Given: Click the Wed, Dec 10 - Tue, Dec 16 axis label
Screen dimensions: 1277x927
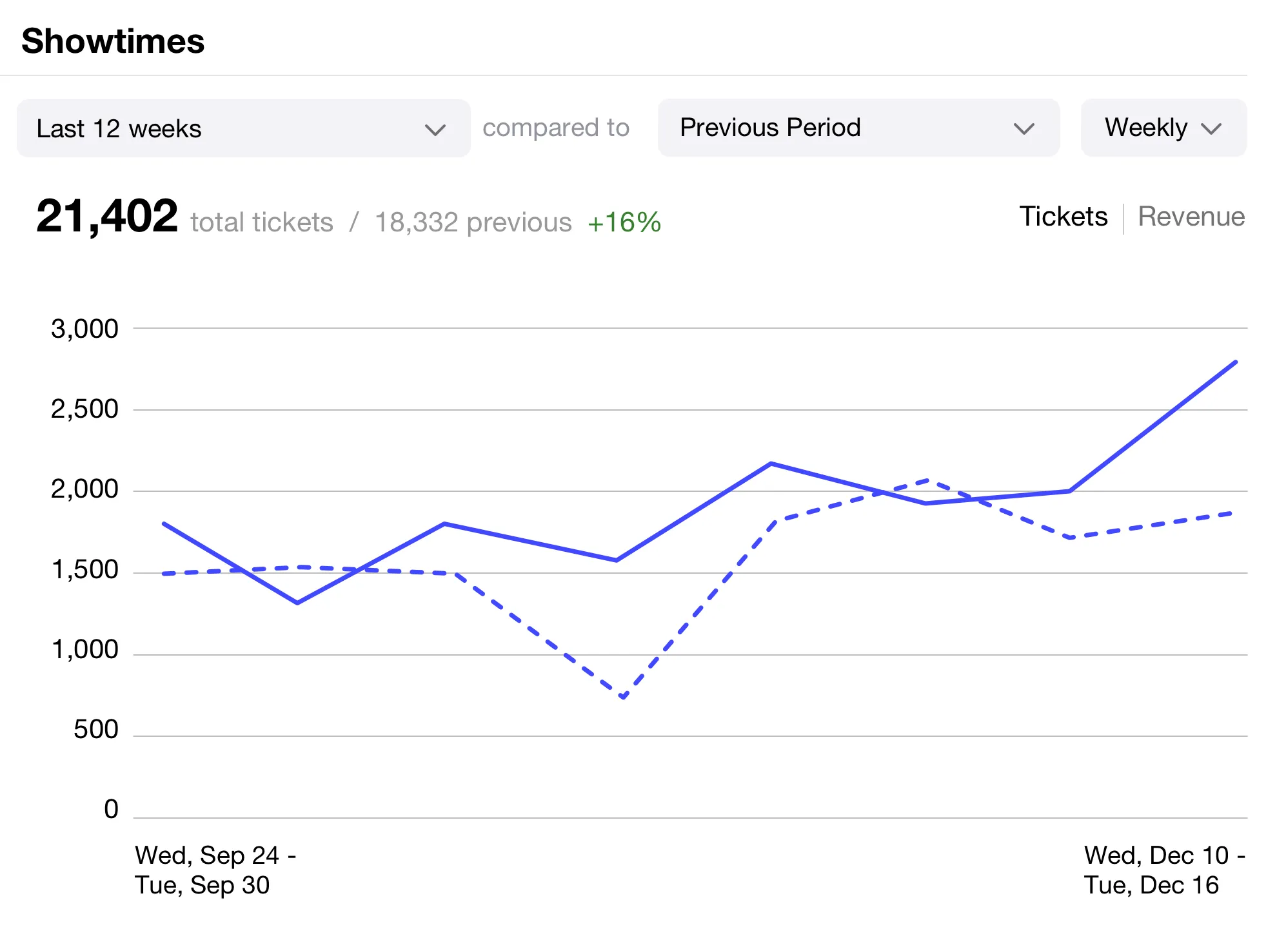Looking at the screenshot, I should (x=1164, y=870).
